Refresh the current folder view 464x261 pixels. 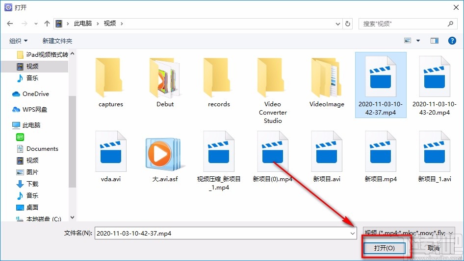[x=348, y=24]
